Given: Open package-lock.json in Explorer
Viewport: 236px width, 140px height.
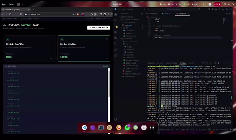Looking at the screenshot, I should tap(132, 60).
